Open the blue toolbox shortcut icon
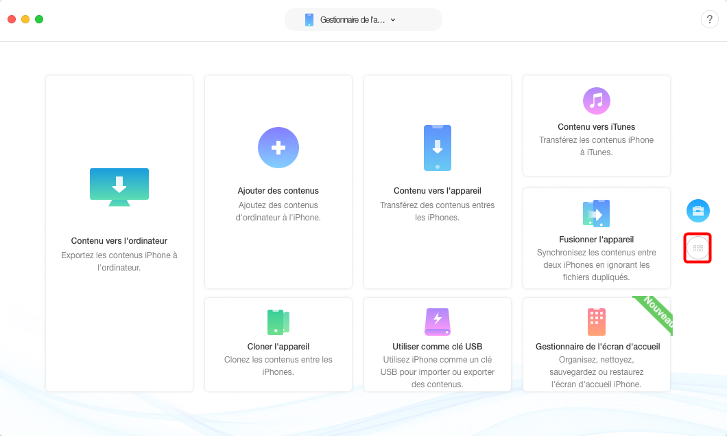Image resolution: width=727 pixels, height=436 pixels. tap(698, 211)
